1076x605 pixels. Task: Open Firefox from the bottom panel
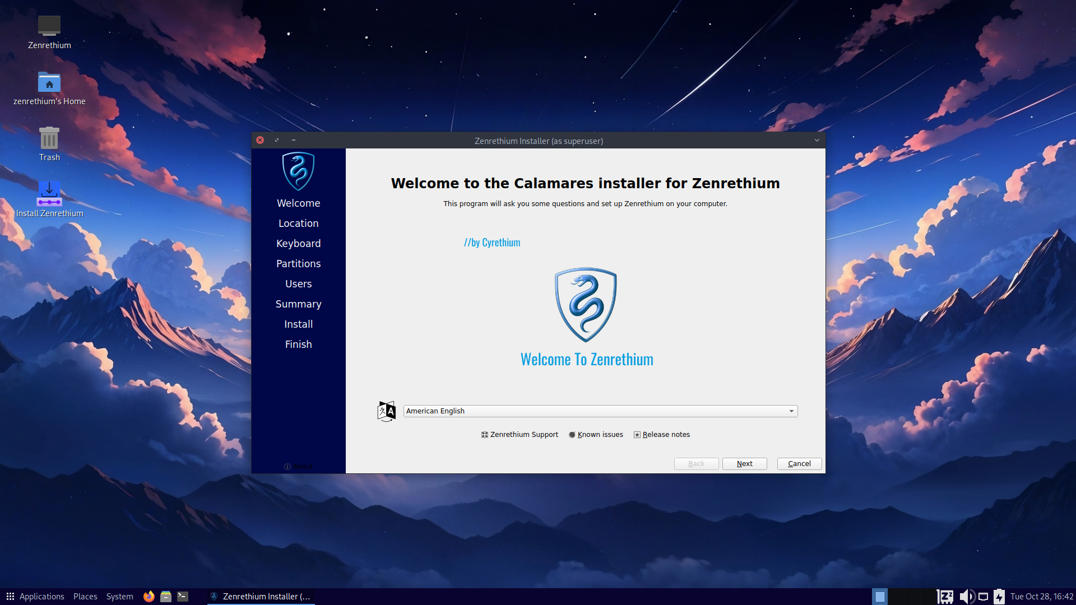point(149,597)
